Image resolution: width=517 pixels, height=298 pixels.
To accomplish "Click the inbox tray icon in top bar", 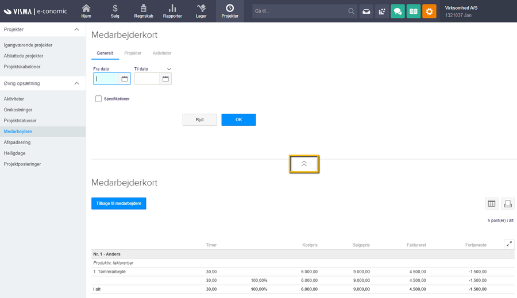I will coord(366,11).
